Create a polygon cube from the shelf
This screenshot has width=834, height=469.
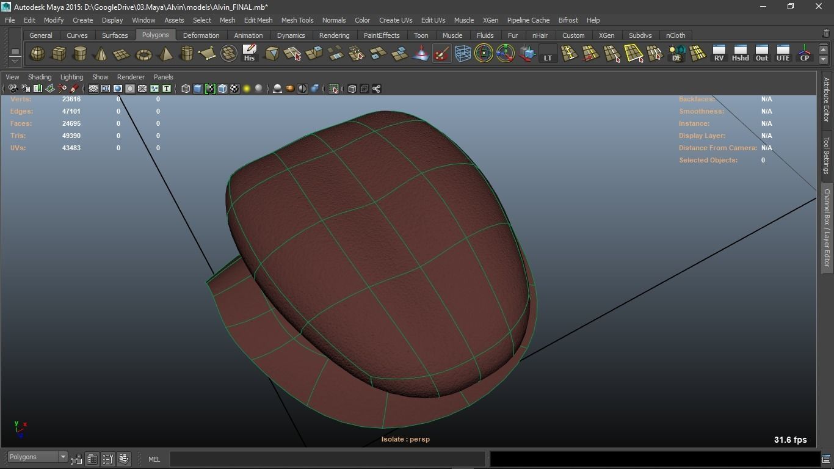[x=59, y=54]
